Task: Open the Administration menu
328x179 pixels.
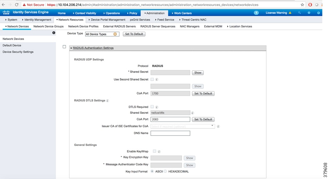Action: (x=154, y=13)
